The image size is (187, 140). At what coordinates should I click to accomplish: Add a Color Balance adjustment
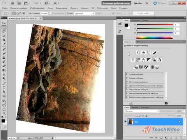coord(143,60)
